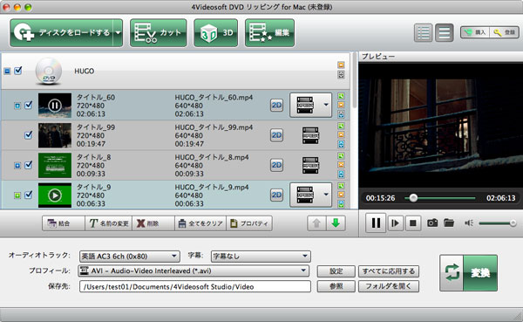
Task: Open the 編集 edit tool
Action: point(269,33)
